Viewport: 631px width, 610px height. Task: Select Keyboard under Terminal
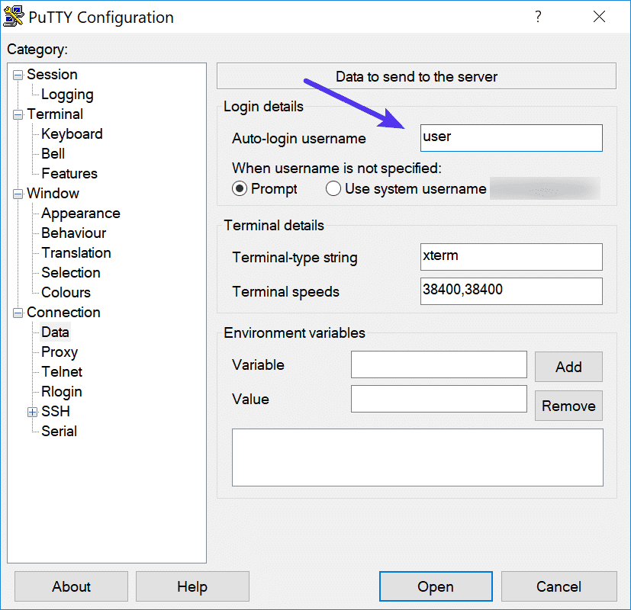(71, 133)
